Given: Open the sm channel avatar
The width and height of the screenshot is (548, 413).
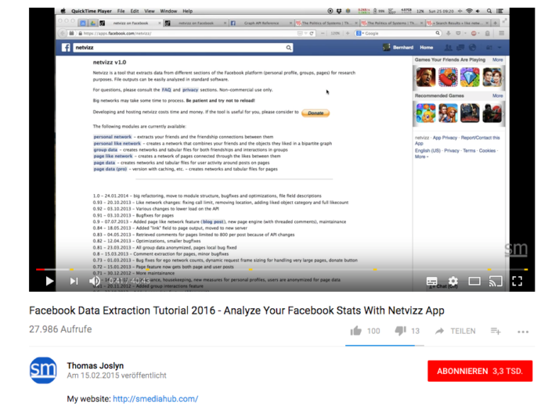Looking at the screenshot, I should [x=43, y=370].
